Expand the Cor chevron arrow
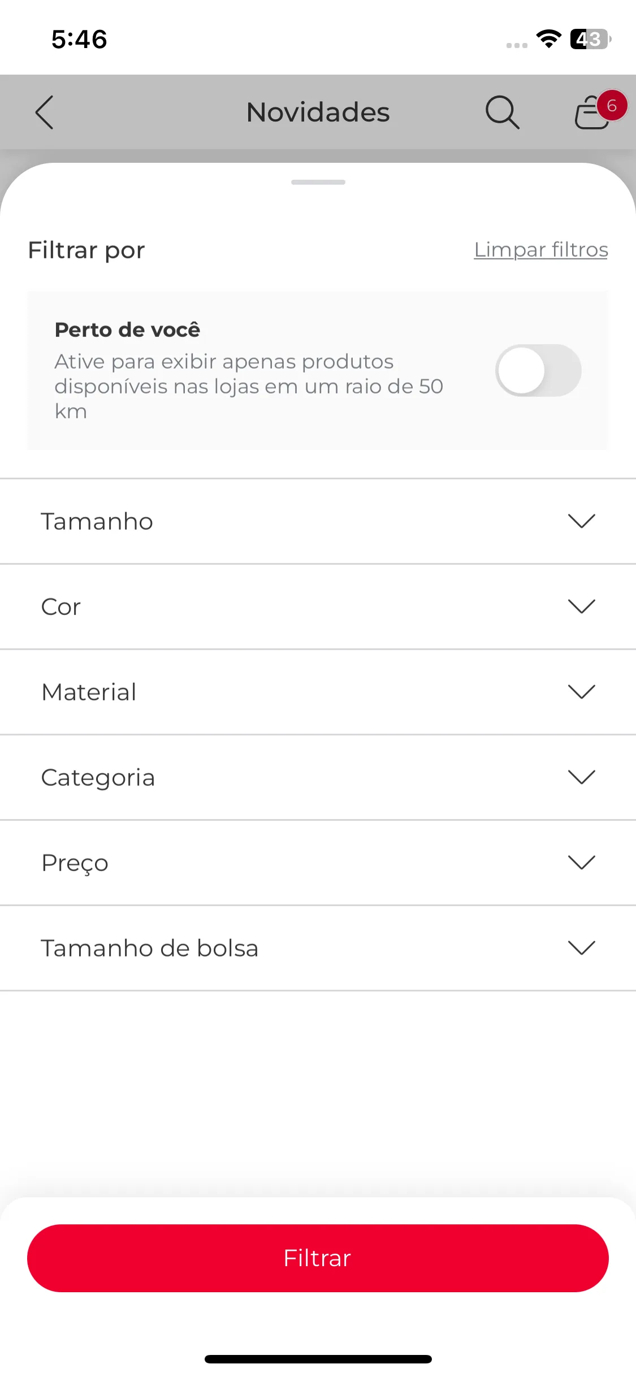Viewport: 636px width, 1377px height. pyautogui.click(x=582, y=606)
